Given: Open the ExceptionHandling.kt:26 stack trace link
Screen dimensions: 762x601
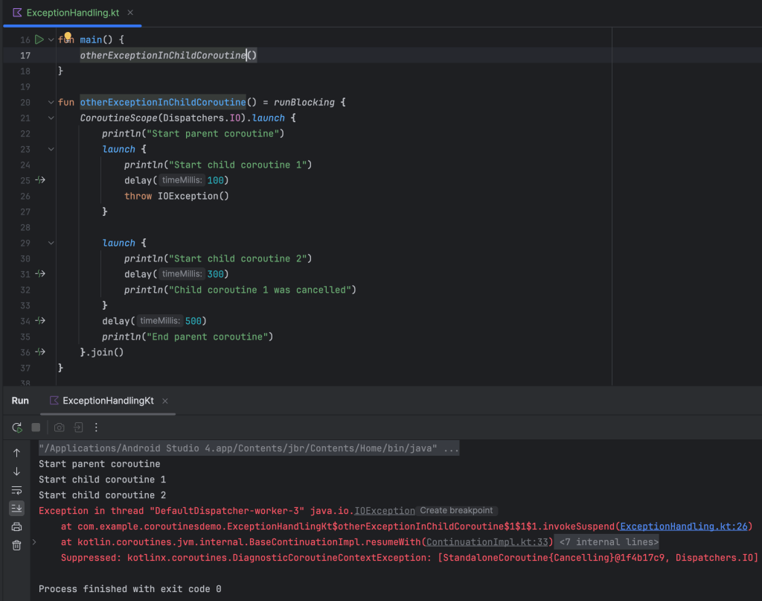Looking at the screenshot, I should coord(685,527).
